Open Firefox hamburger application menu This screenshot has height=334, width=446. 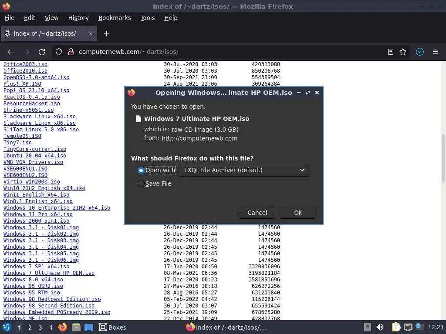pos(435,52)
